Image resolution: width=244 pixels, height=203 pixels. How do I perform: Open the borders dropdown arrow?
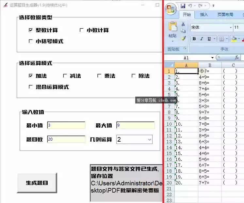227,39
